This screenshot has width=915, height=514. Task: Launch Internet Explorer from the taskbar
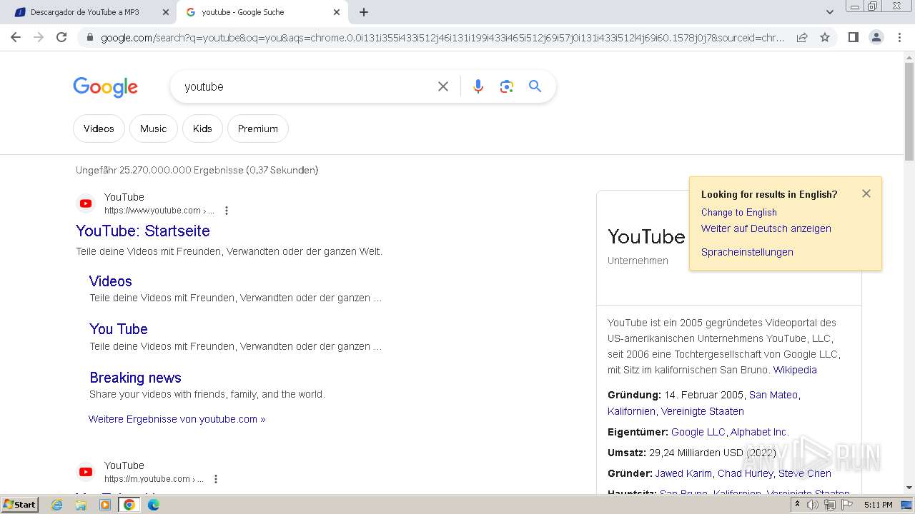56,505
